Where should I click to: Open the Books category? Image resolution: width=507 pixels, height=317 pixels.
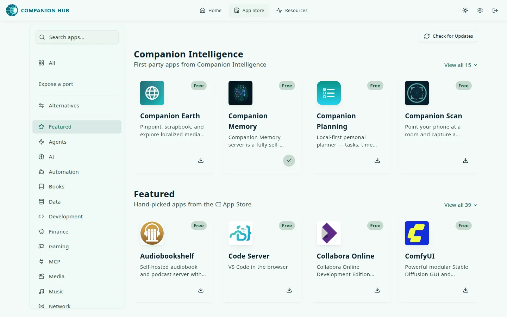(77, 187)
